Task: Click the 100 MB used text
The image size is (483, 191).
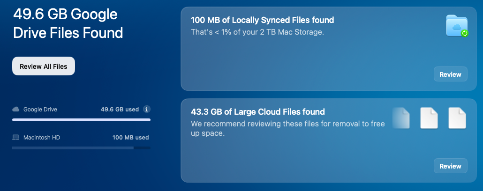Action: 131,138
